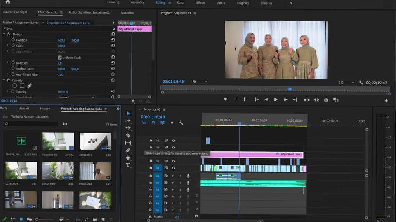
Task: Reset the Position parameter
Action: point(113,40)
